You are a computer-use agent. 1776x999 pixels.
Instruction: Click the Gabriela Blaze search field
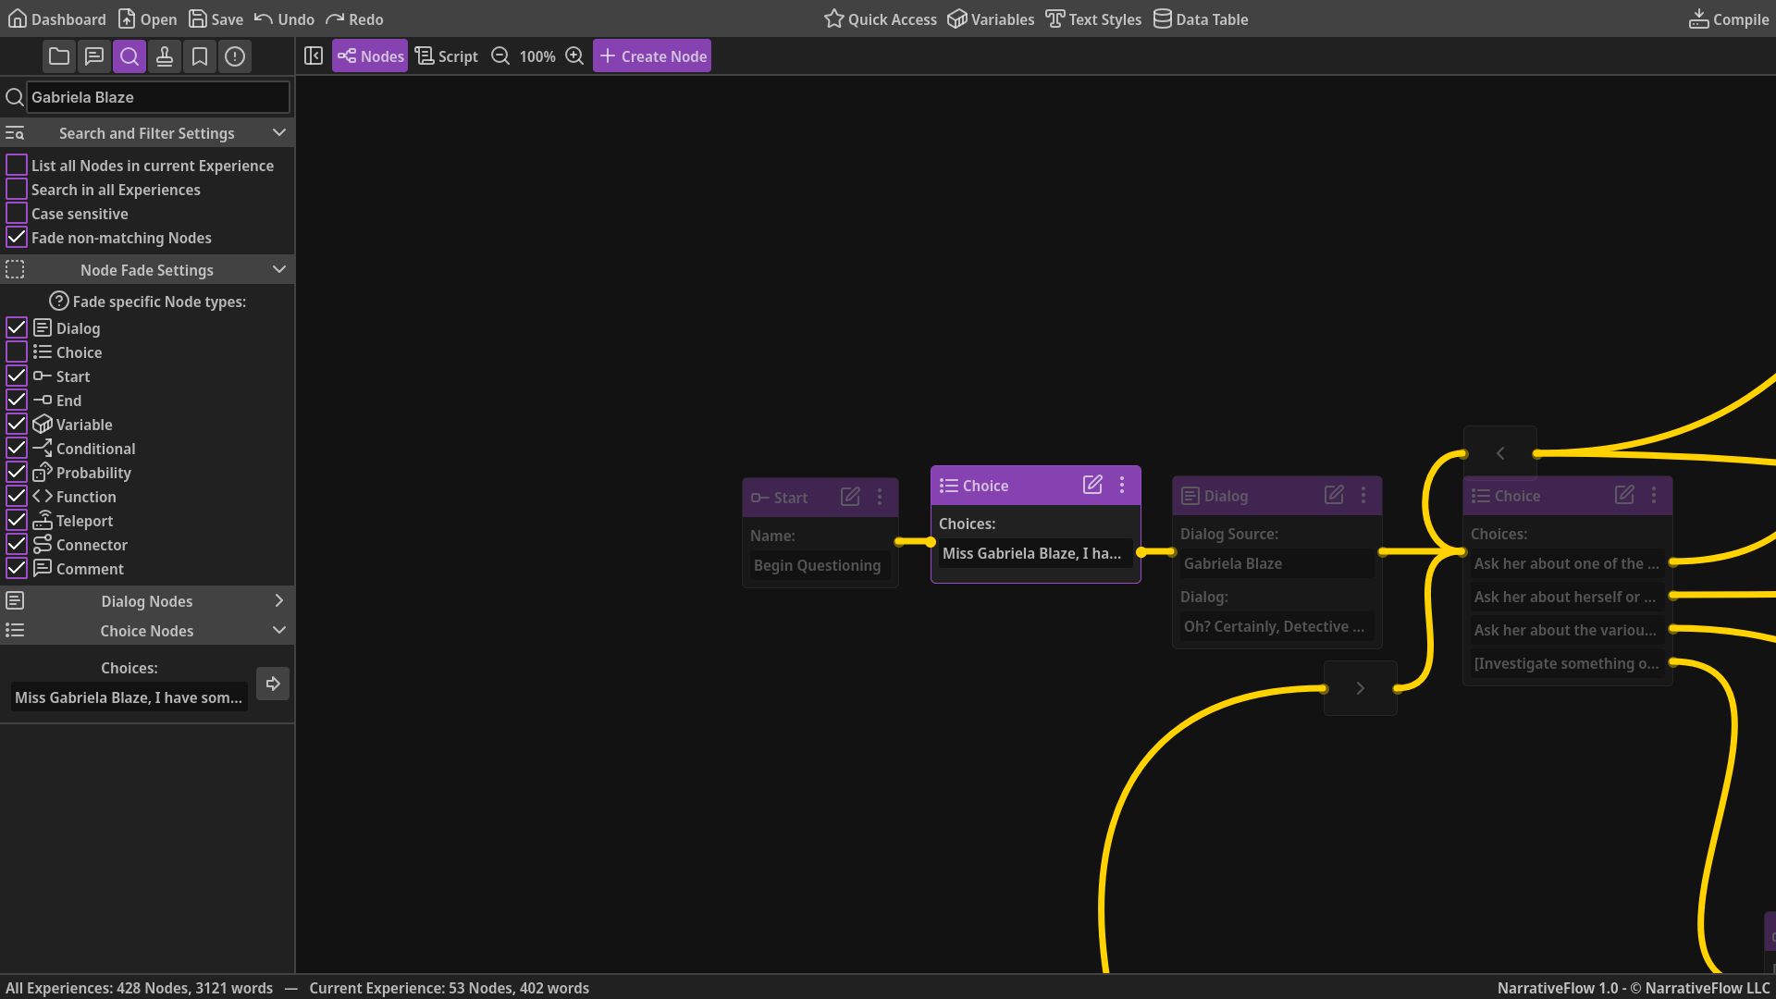pyautogui.click(x=158, y=97)
